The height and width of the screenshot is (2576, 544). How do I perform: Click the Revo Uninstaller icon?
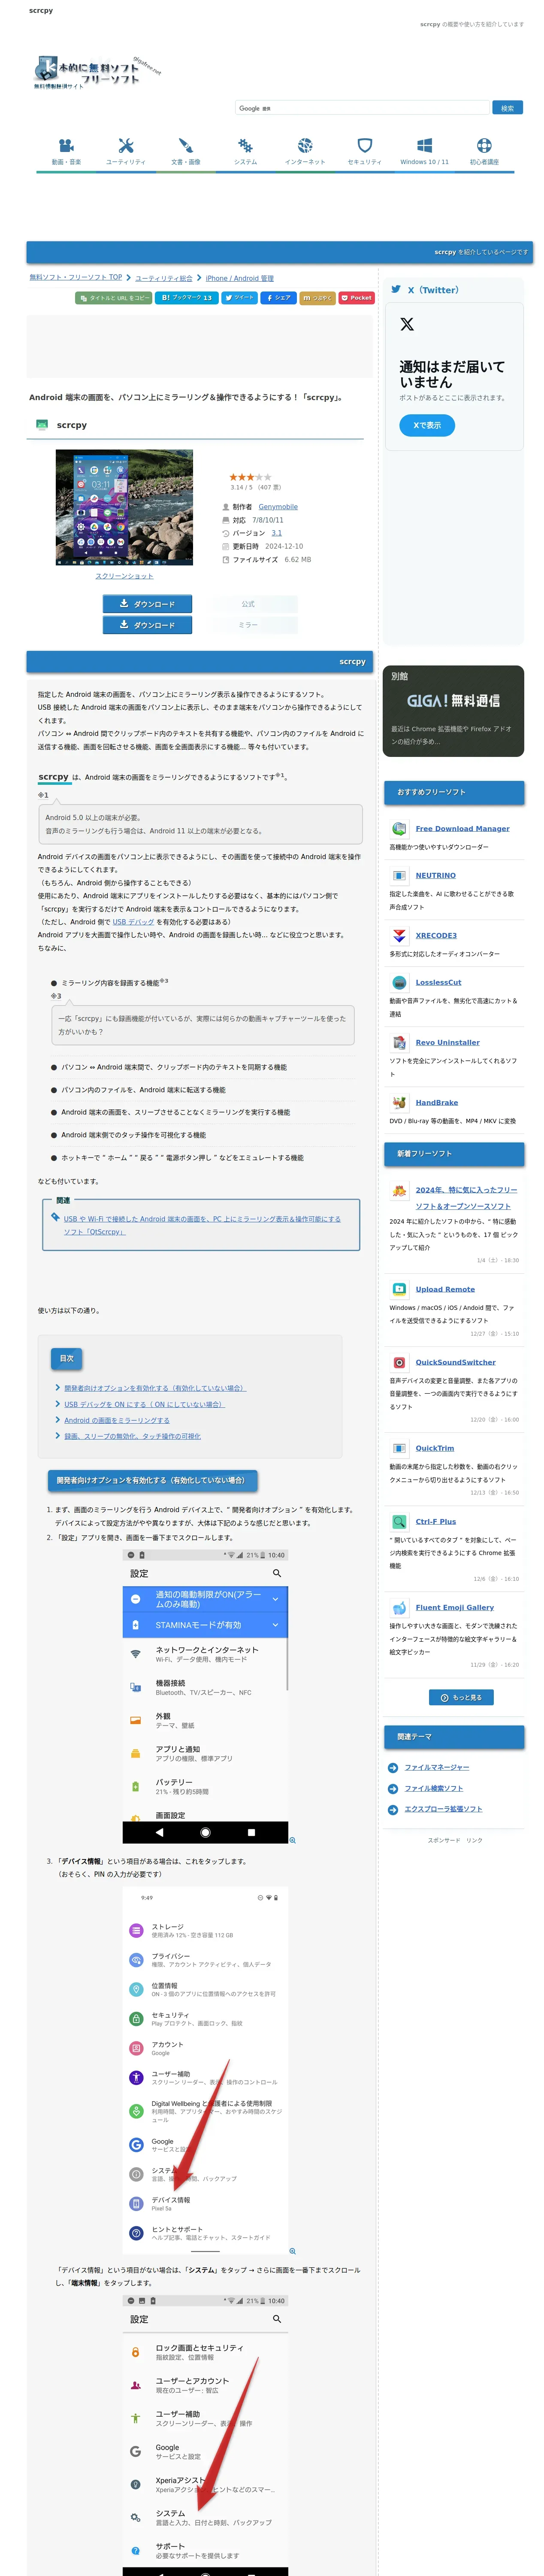tap(399, 1042)
